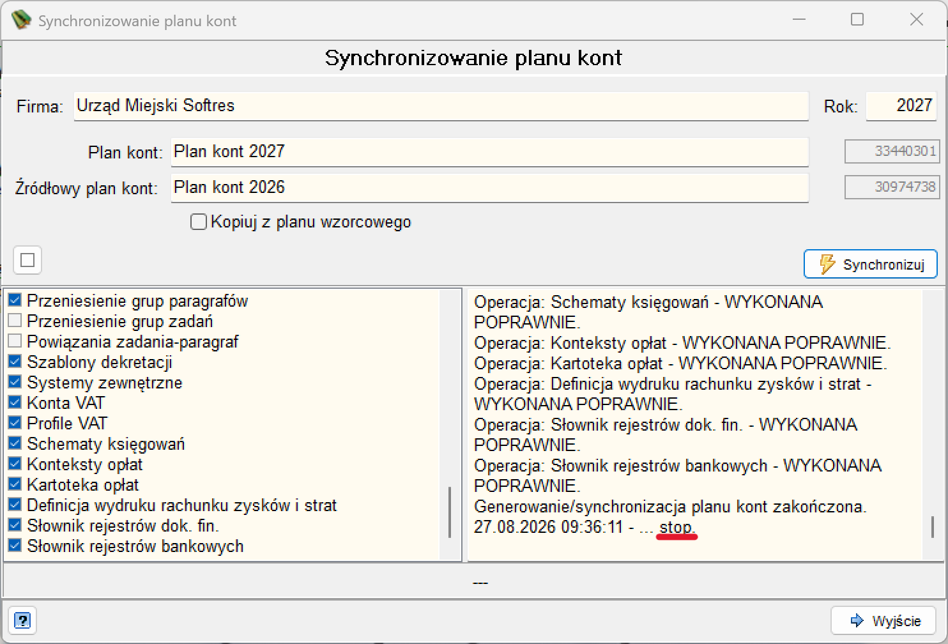Uncheck Szablony dekretacji option

pyautogui.click(x=15, y=361)
